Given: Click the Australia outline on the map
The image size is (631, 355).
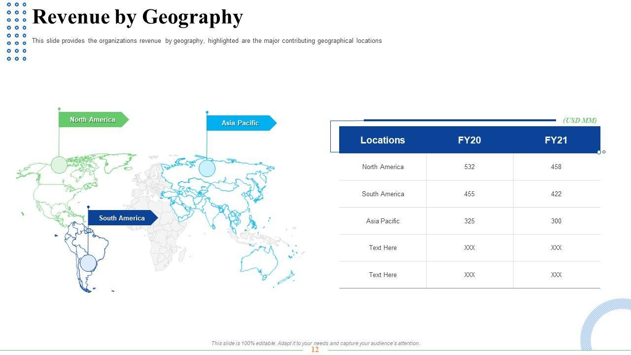Looking at the screenshot, I should coord(259,261).
